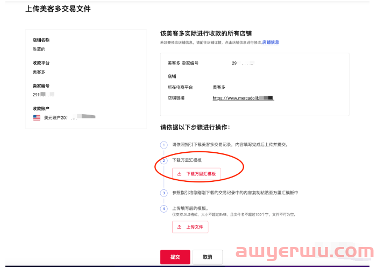384x268 pixels.
Task: Submit the form with 提交
Action: pos(175,257)
